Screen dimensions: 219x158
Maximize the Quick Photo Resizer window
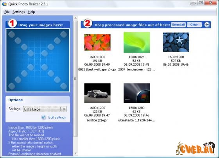201,3
